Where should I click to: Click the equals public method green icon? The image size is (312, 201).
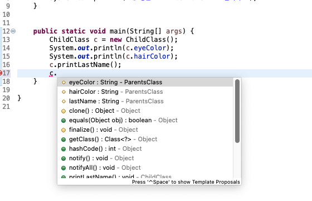click(x=64, y=121)
